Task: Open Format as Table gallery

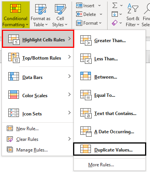Action: (x=41, y=15)
